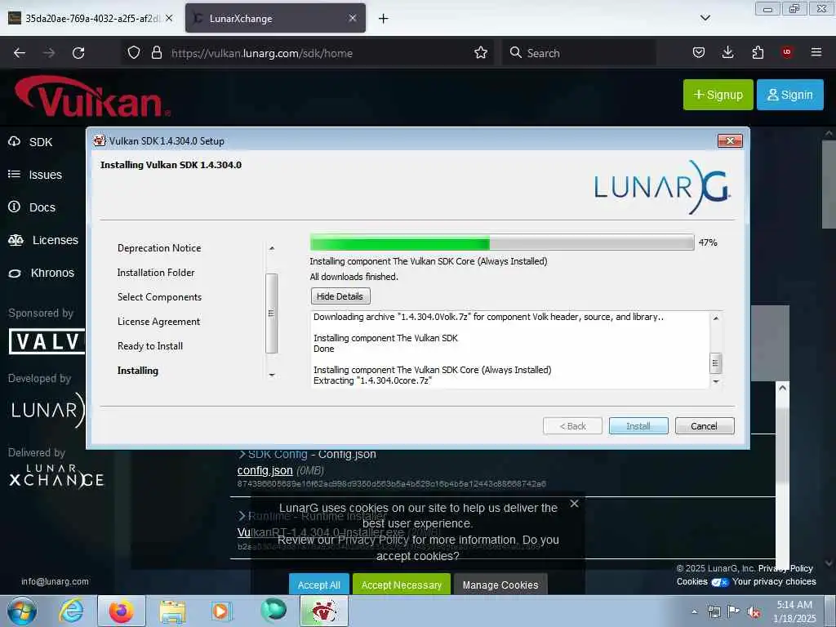Image resolution: width=836 pixels, height=627 pixels.
Task: Click the taskbar clock showing 5:14 AM
Action: pyautogui.click(x=794, y=611)
